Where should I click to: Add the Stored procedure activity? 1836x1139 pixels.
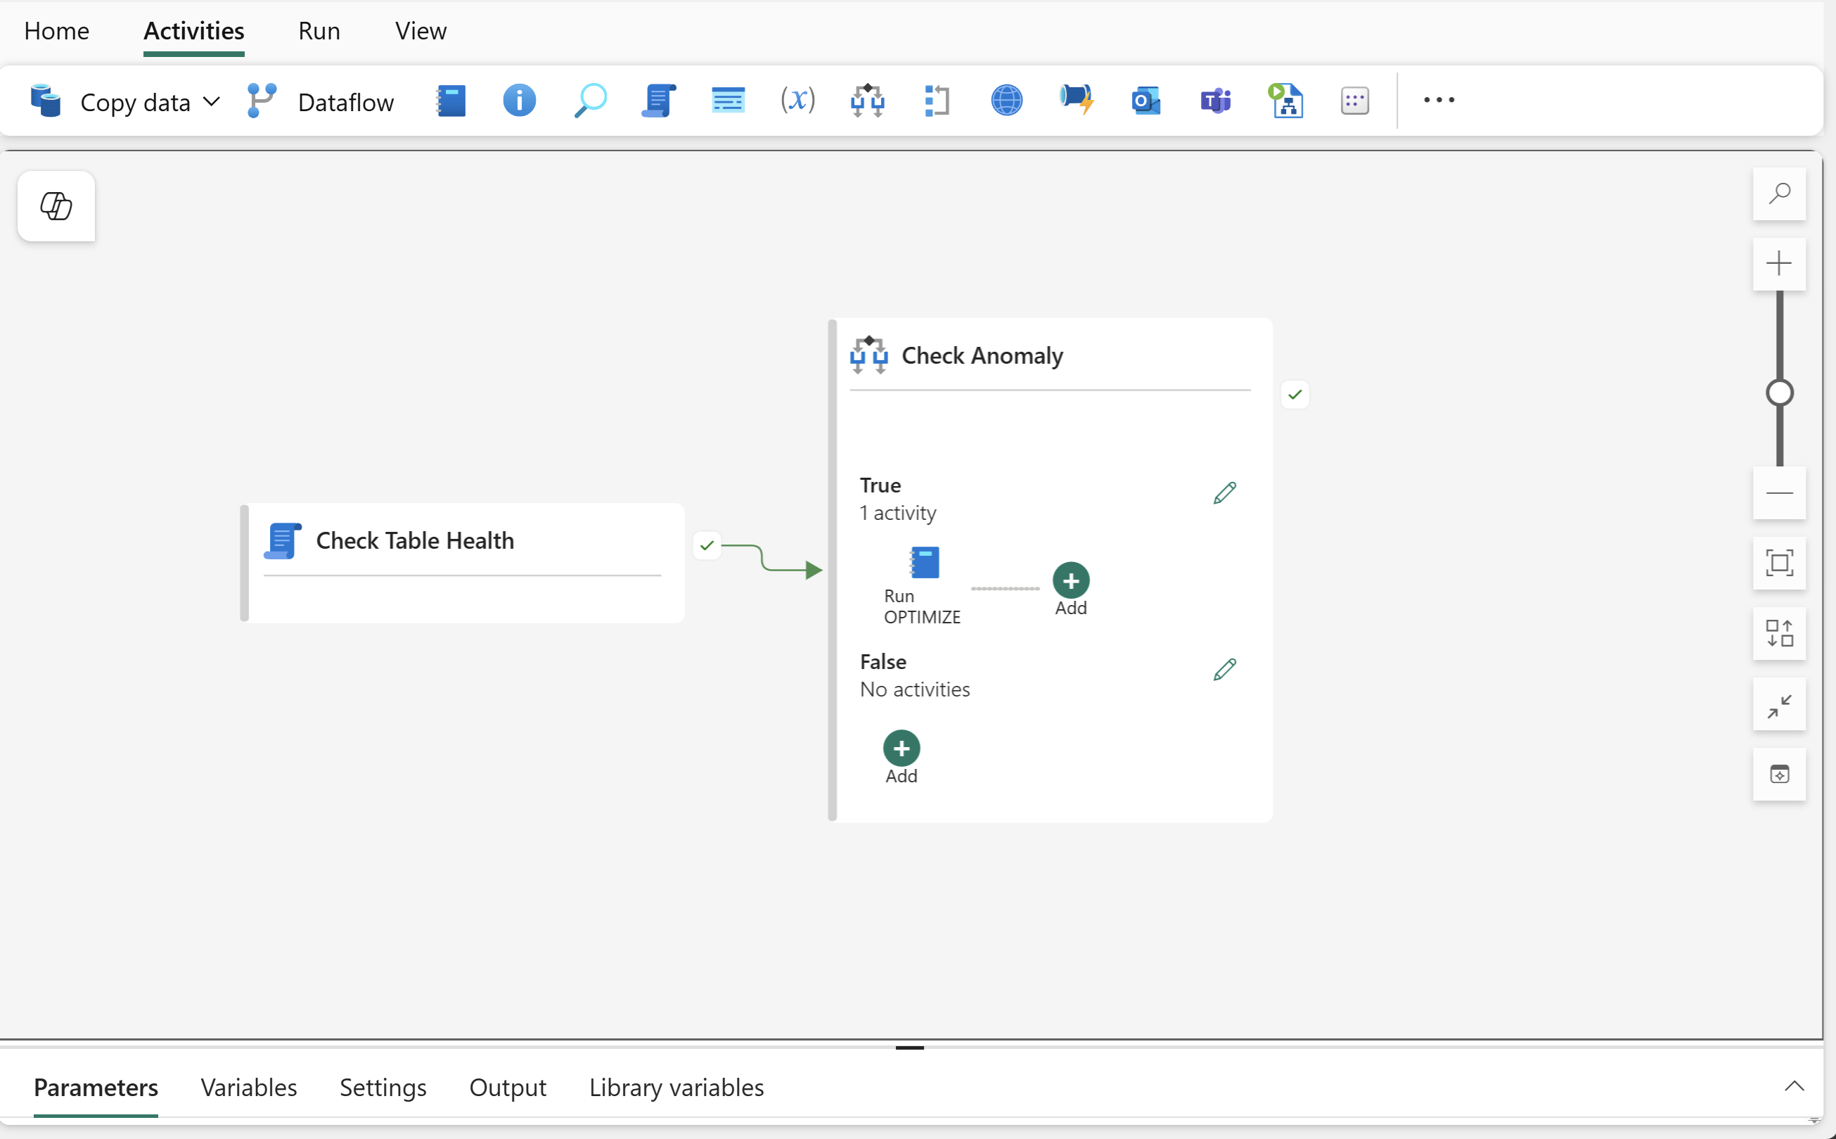point(728,100)
